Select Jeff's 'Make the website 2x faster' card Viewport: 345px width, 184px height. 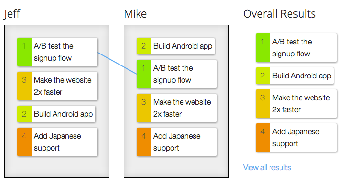pyautogui.click(x=57, y=86)
